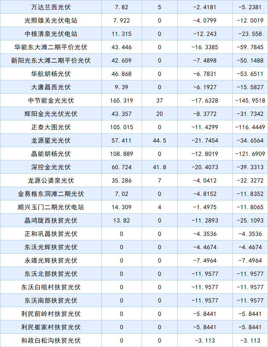Select the cell with value 37
268x347 pixels.
pos(159,100)
